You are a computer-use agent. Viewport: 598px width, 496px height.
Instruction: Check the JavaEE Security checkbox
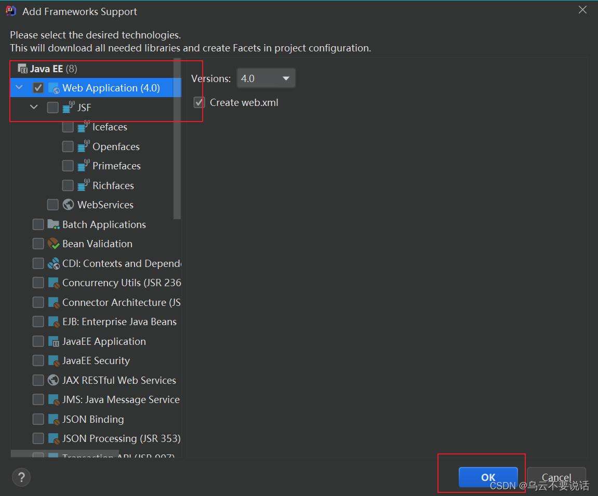(38, 360)
